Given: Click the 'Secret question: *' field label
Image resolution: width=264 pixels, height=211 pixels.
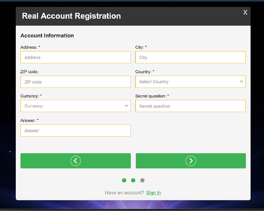Looking at the screenshot, I should click(152, 96).
